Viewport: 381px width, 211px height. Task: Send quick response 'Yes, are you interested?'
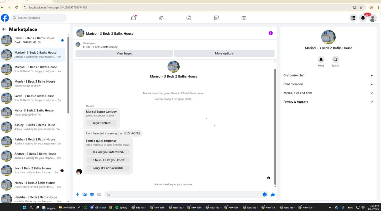click(x=108, y=152)
